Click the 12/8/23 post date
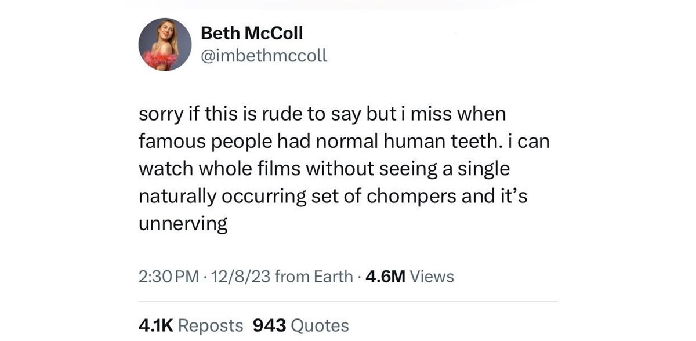Image resolution: width=696 pixels, height=341 pixels. pos(235,277)
